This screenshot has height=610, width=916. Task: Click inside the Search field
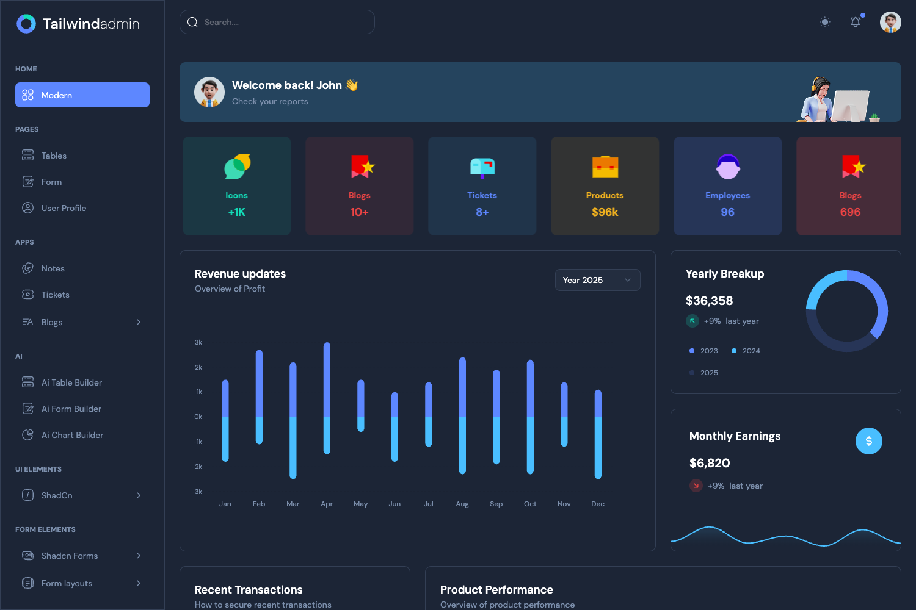tap(277, 22)
